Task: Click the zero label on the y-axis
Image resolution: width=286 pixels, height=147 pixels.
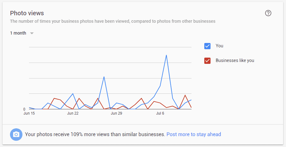Action: [x=24, y=109]
